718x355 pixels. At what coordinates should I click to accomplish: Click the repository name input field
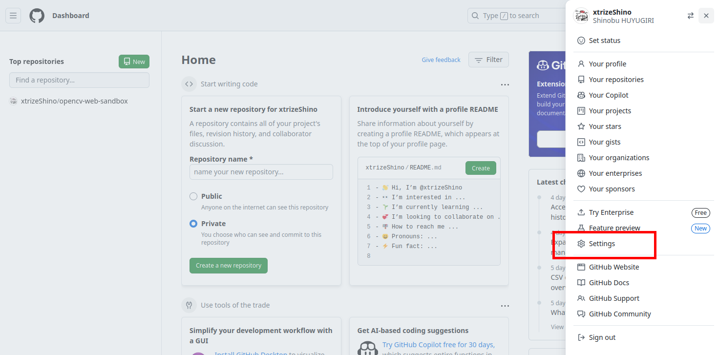[261, 171]
